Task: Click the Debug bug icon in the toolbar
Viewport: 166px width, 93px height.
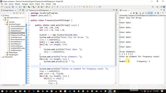Action: (x=20, y=7)
